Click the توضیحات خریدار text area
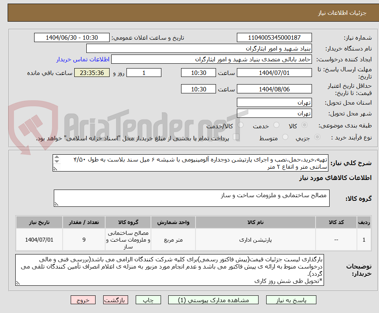 click(x=170, y=270)
